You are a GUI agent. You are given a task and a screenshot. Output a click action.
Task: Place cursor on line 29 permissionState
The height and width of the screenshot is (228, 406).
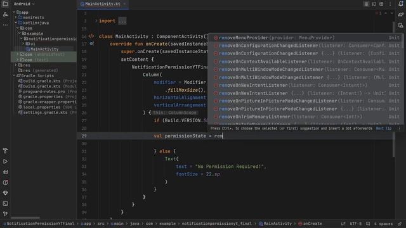click(x=185, y=136)
